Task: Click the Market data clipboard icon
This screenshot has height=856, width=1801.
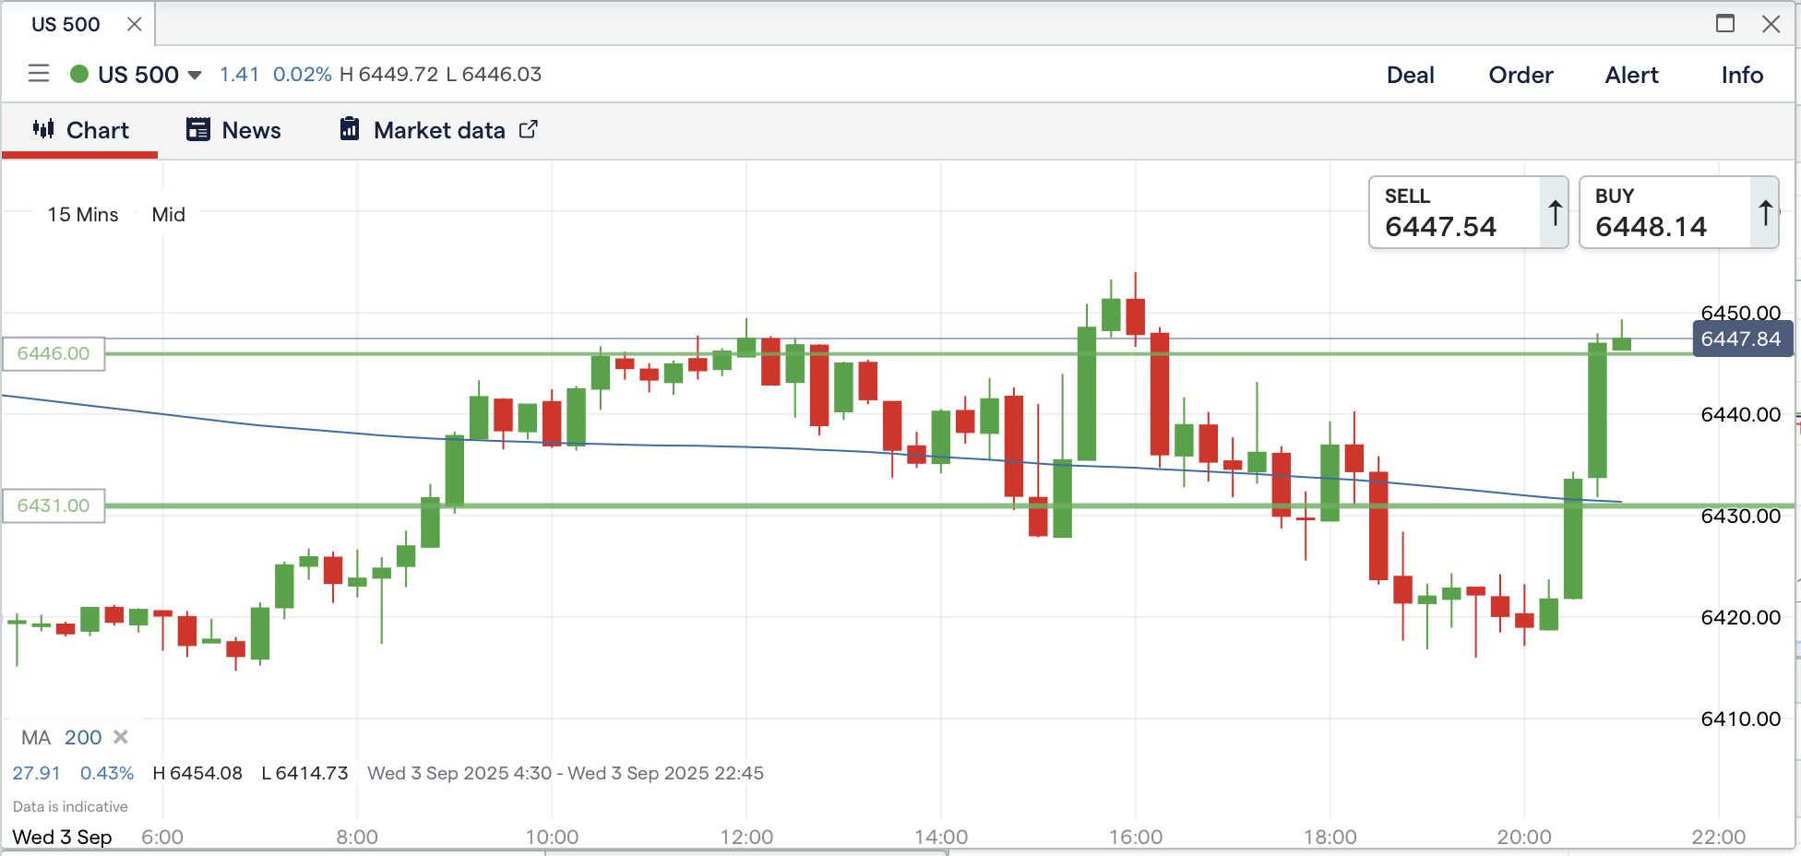Action: click(x=350, y=129)
